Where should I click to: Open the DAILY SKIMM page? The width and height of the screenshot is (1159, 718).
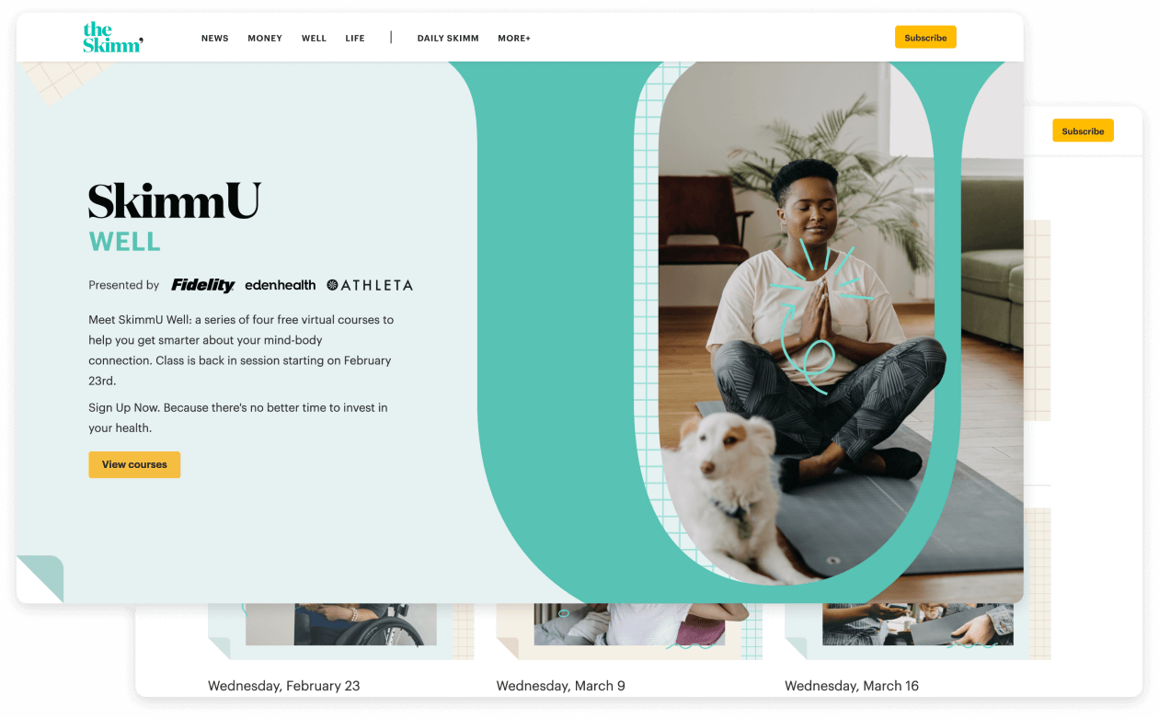pyautogui.click(x=448, y=39)
